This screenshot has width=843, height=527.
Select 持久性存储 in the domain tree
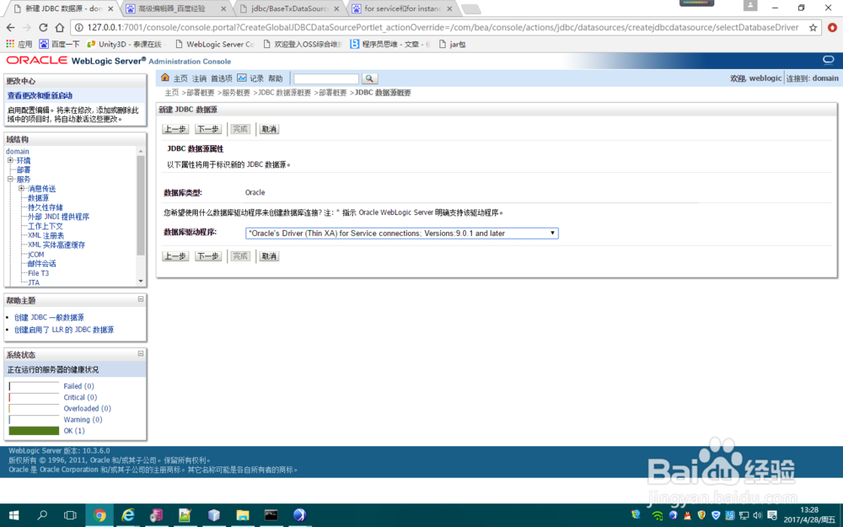point(46,207)
